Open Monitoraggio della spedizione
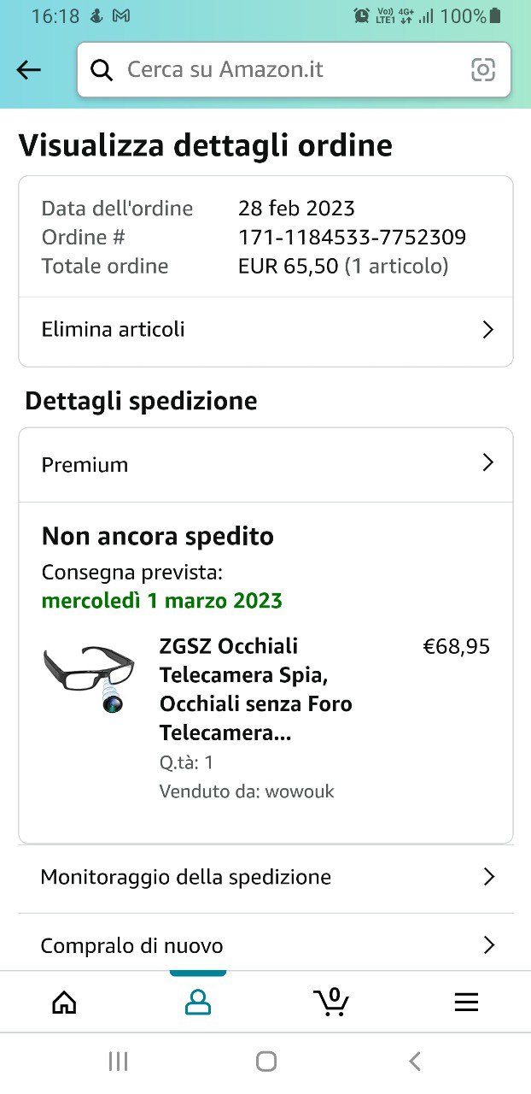The height and width of the screenshot is (1094, 531). pyautogui.click(x=186, y=877)
